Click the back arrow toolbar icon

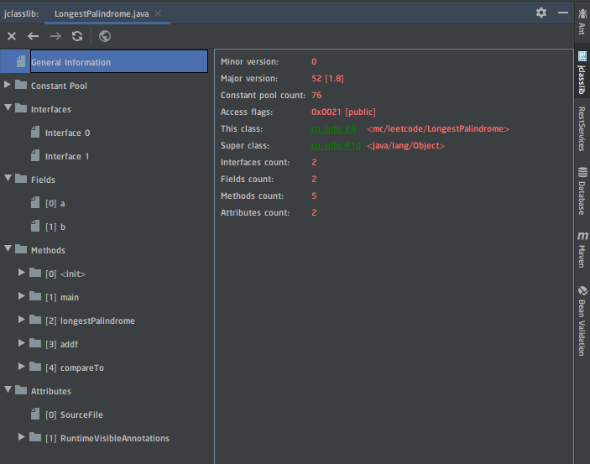click(x=34, y=36)
